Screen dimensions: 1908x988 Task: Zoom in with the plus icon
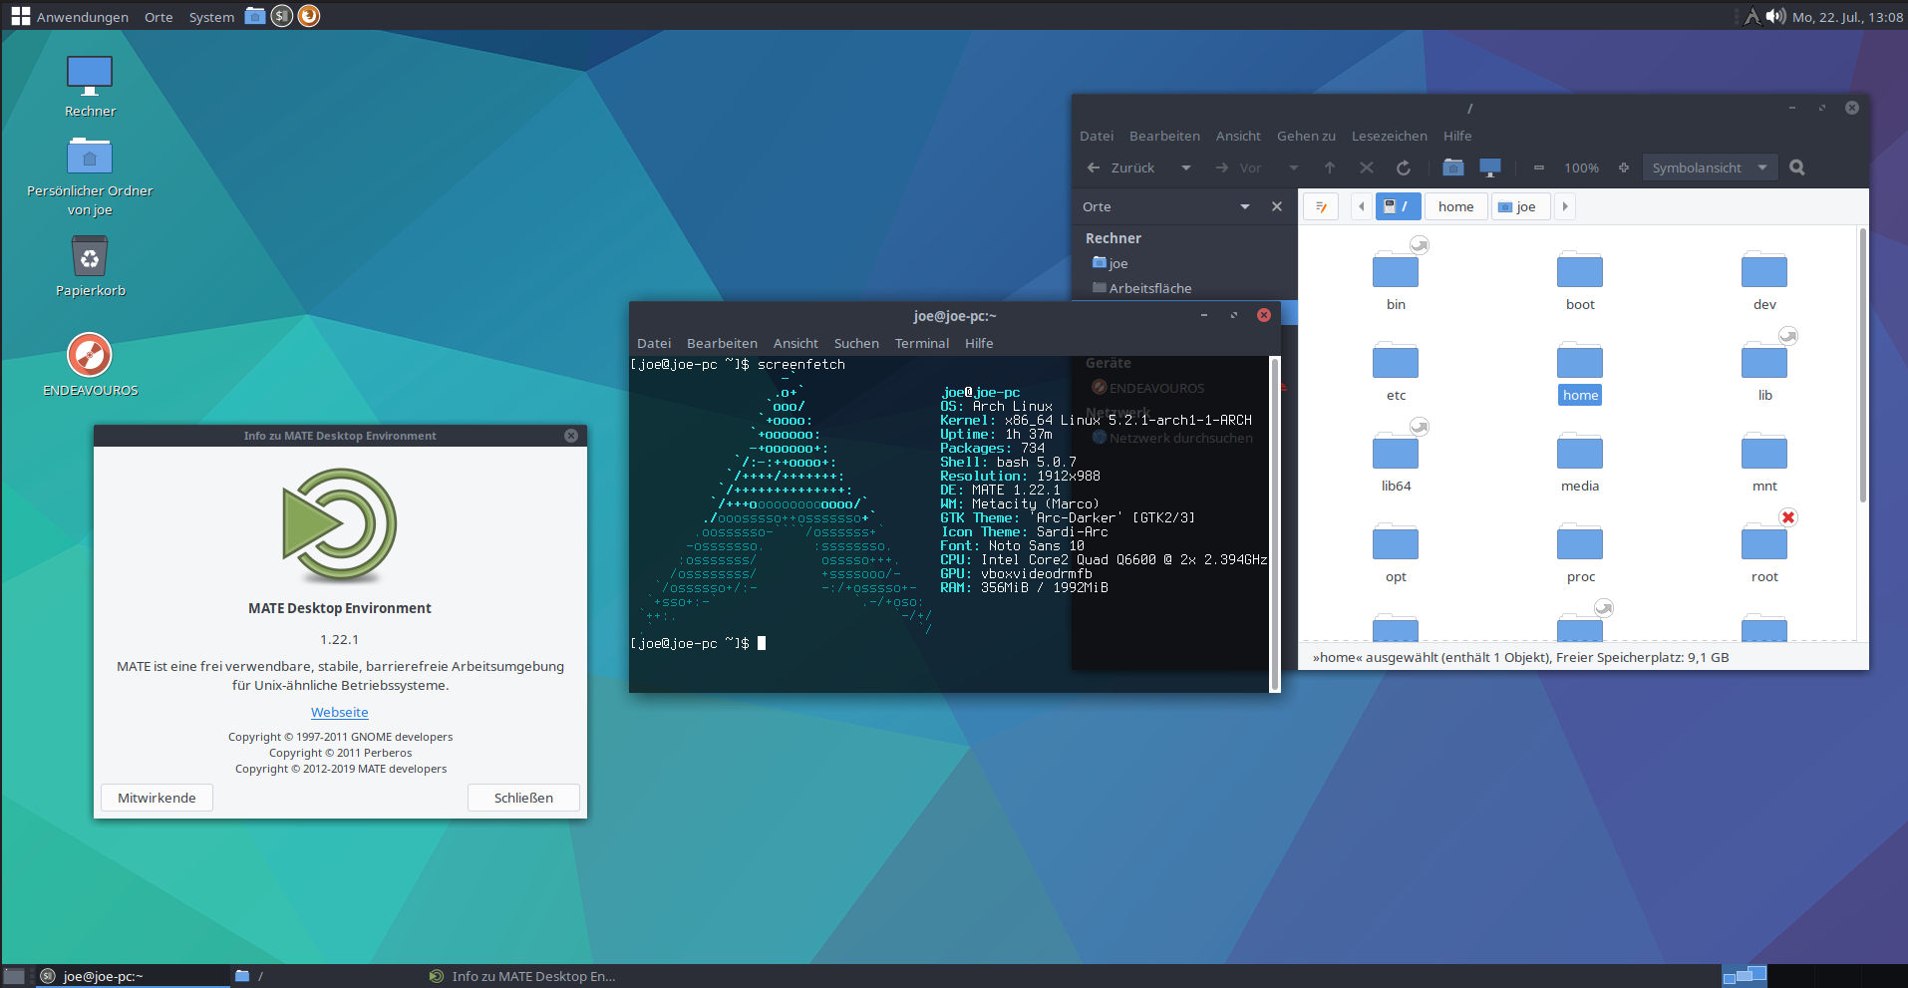(x=1624, y=167)
